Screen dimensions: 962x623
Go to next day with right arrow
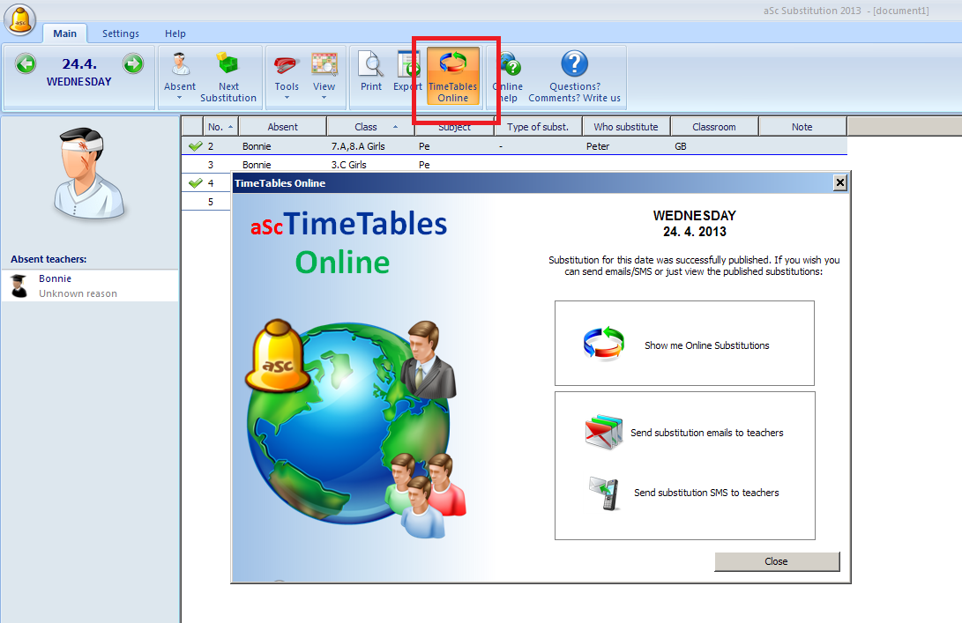tap(133, 63)
